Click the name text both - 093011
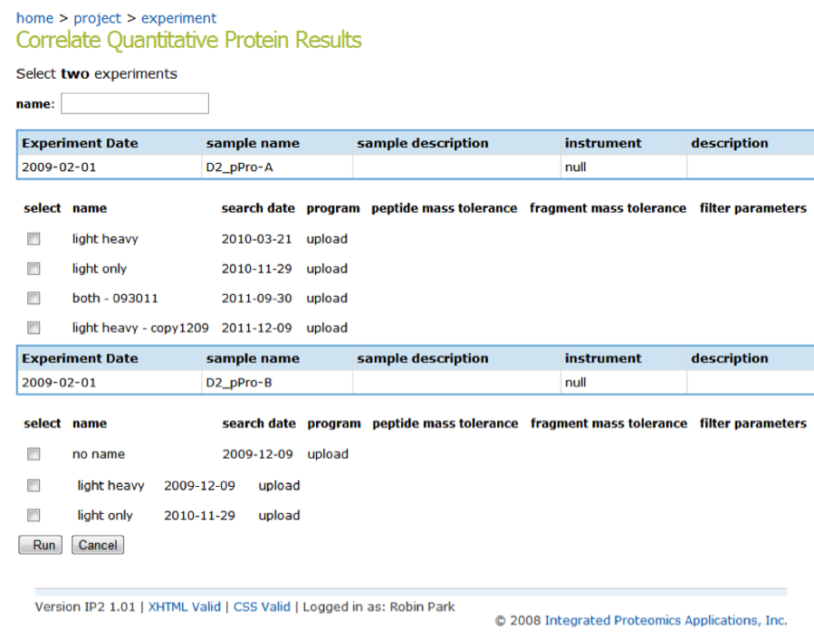Viewport: 814px width, 639px height. tap(115, 298)
